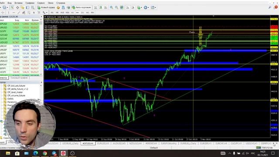Toggle chart auto-scroll icon

pos(128,7)
